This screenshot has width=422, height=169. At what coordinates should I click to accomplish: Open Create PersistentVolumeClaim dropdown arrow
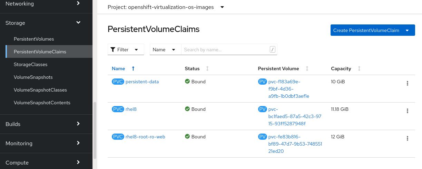407,30
